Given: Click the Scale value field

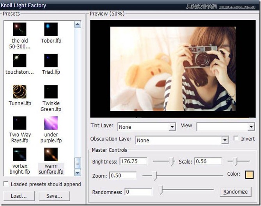Looking at the screenshot, I should [208, 161].
